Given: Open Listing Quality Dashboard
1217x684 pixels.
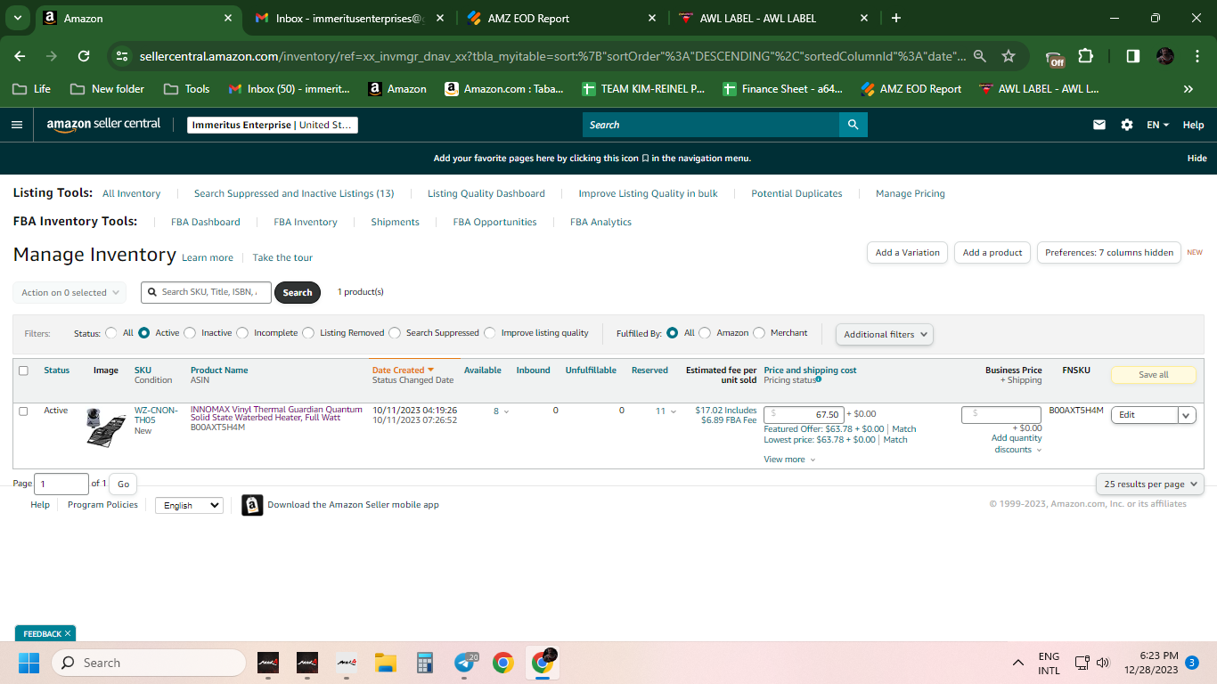Looking at the screenshot, I should click(486, 193).
